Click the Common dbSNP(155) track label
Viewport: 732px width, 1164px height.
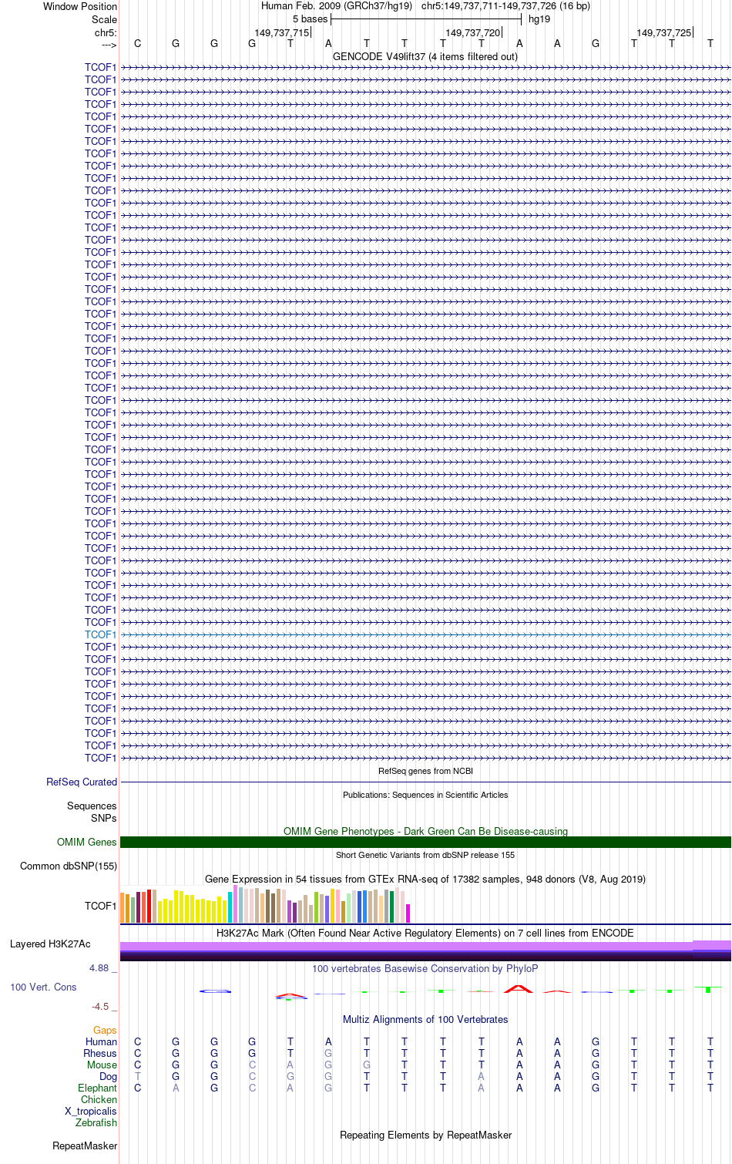69,866
